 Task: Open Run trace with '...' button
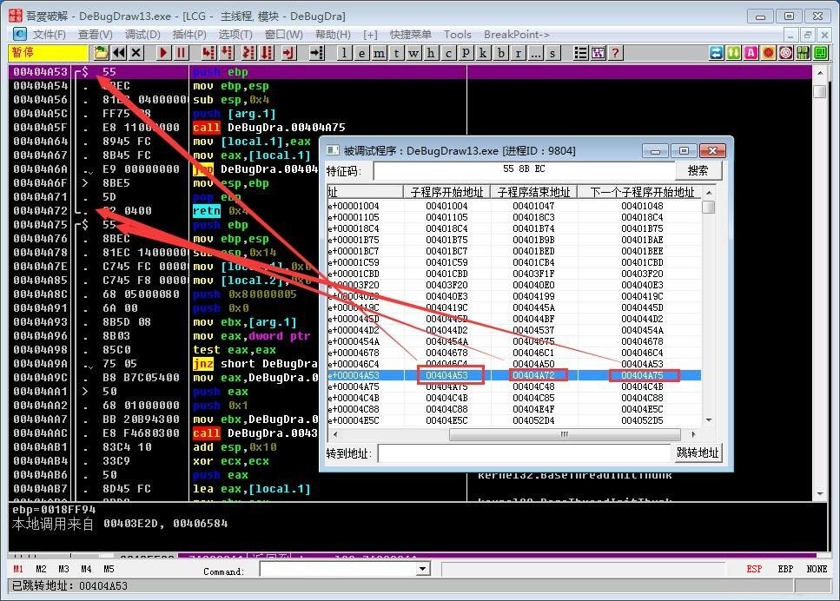tap(534, 52)
